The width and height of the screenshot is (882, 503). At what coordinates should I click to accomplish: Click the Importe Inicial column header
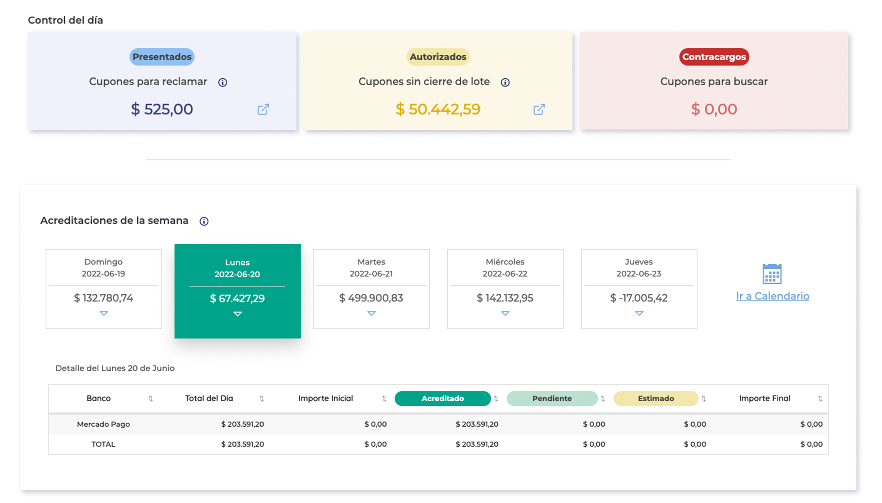pos(325,398)
